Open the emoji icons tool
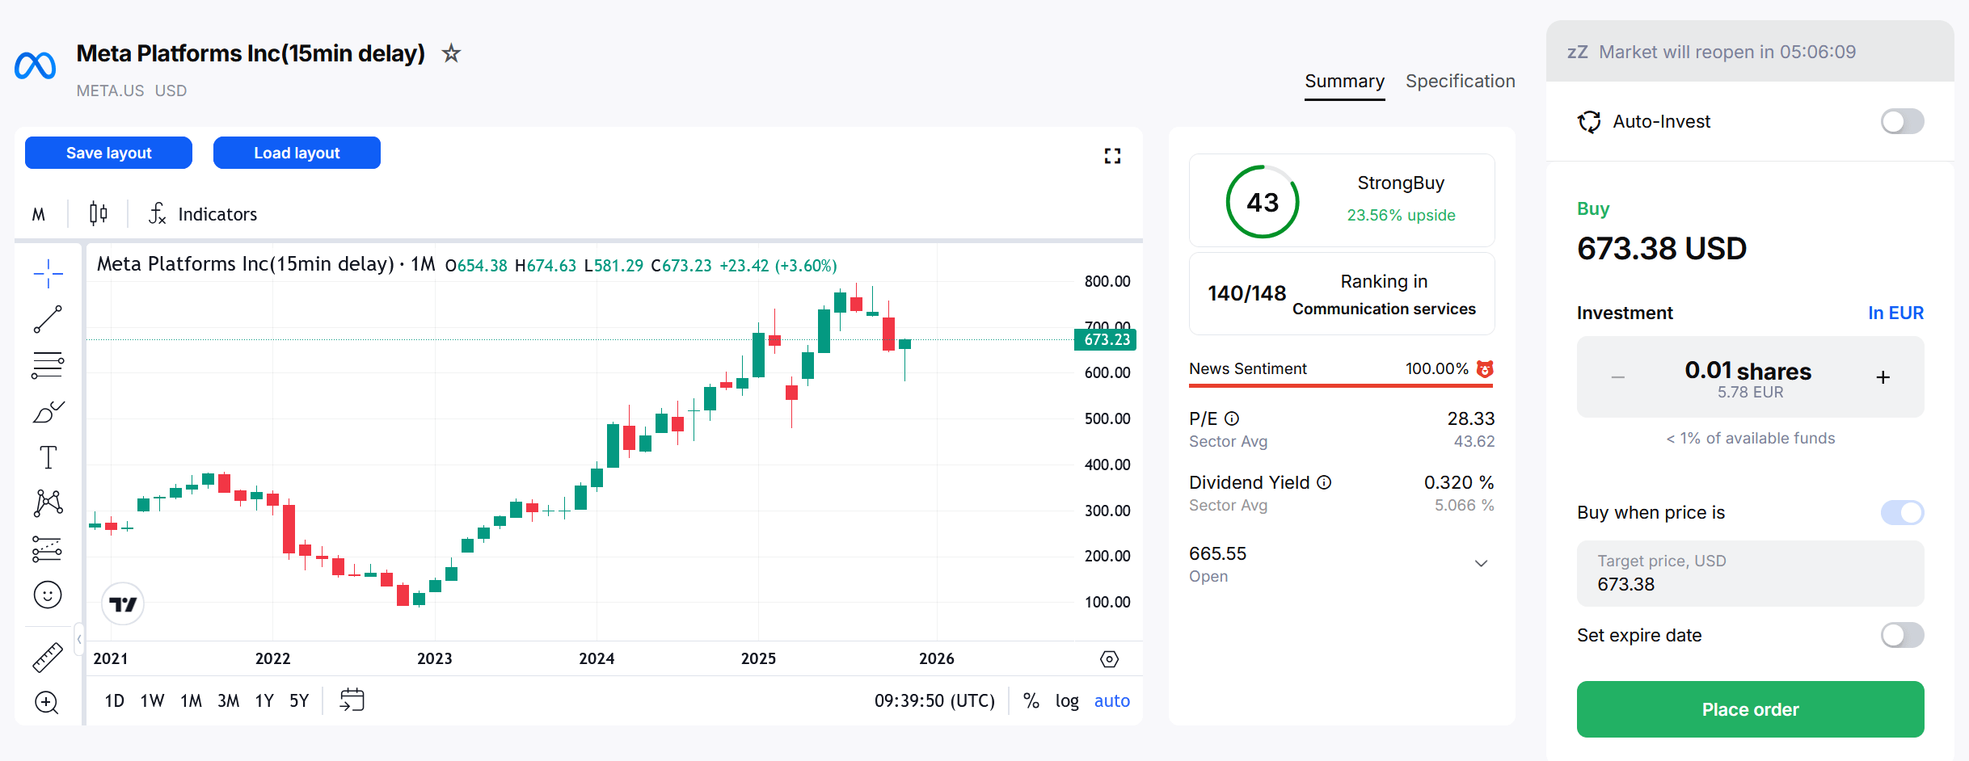Viewport: 1969px width, 761px height. [x=48, y=595]
